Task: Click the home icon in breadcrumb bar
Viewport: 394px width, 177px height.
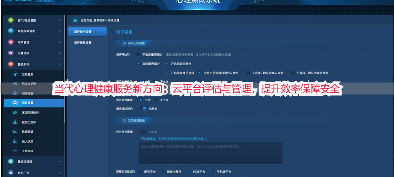Action: pyautogui.click(x=75, y=20)
